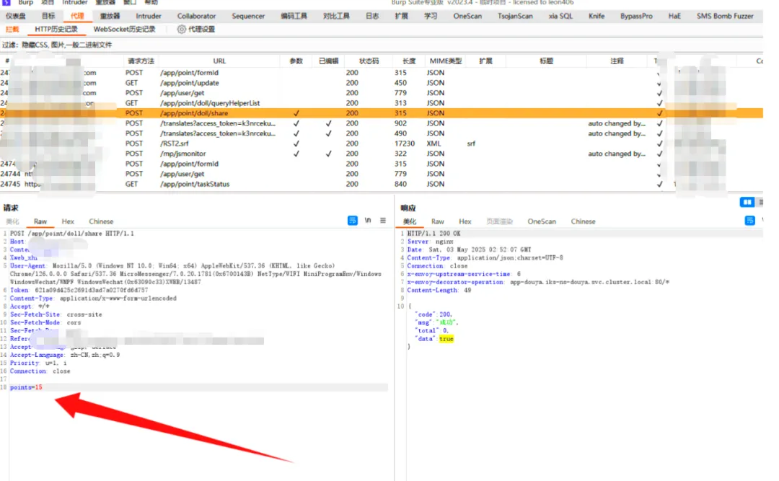Open the response Chinese tab
Screen dimensions: 779x481
(583, 221)
